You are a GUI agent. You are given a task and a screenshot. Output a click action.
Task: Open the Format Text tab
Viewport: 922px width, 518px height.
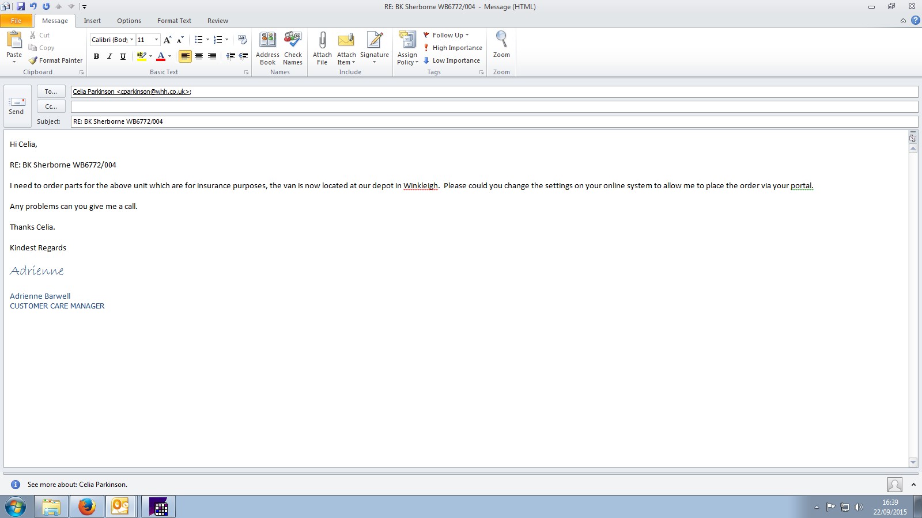[174, 21]
